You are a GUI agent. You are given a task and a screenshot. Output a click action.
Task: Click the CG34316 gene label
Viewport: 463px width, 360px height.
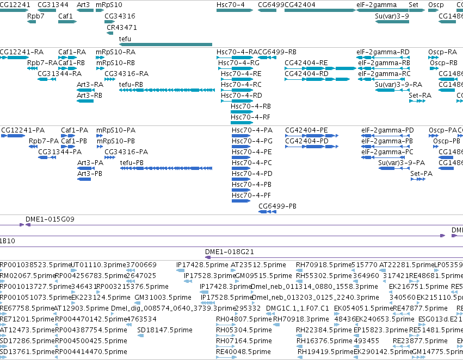point(120,16)
